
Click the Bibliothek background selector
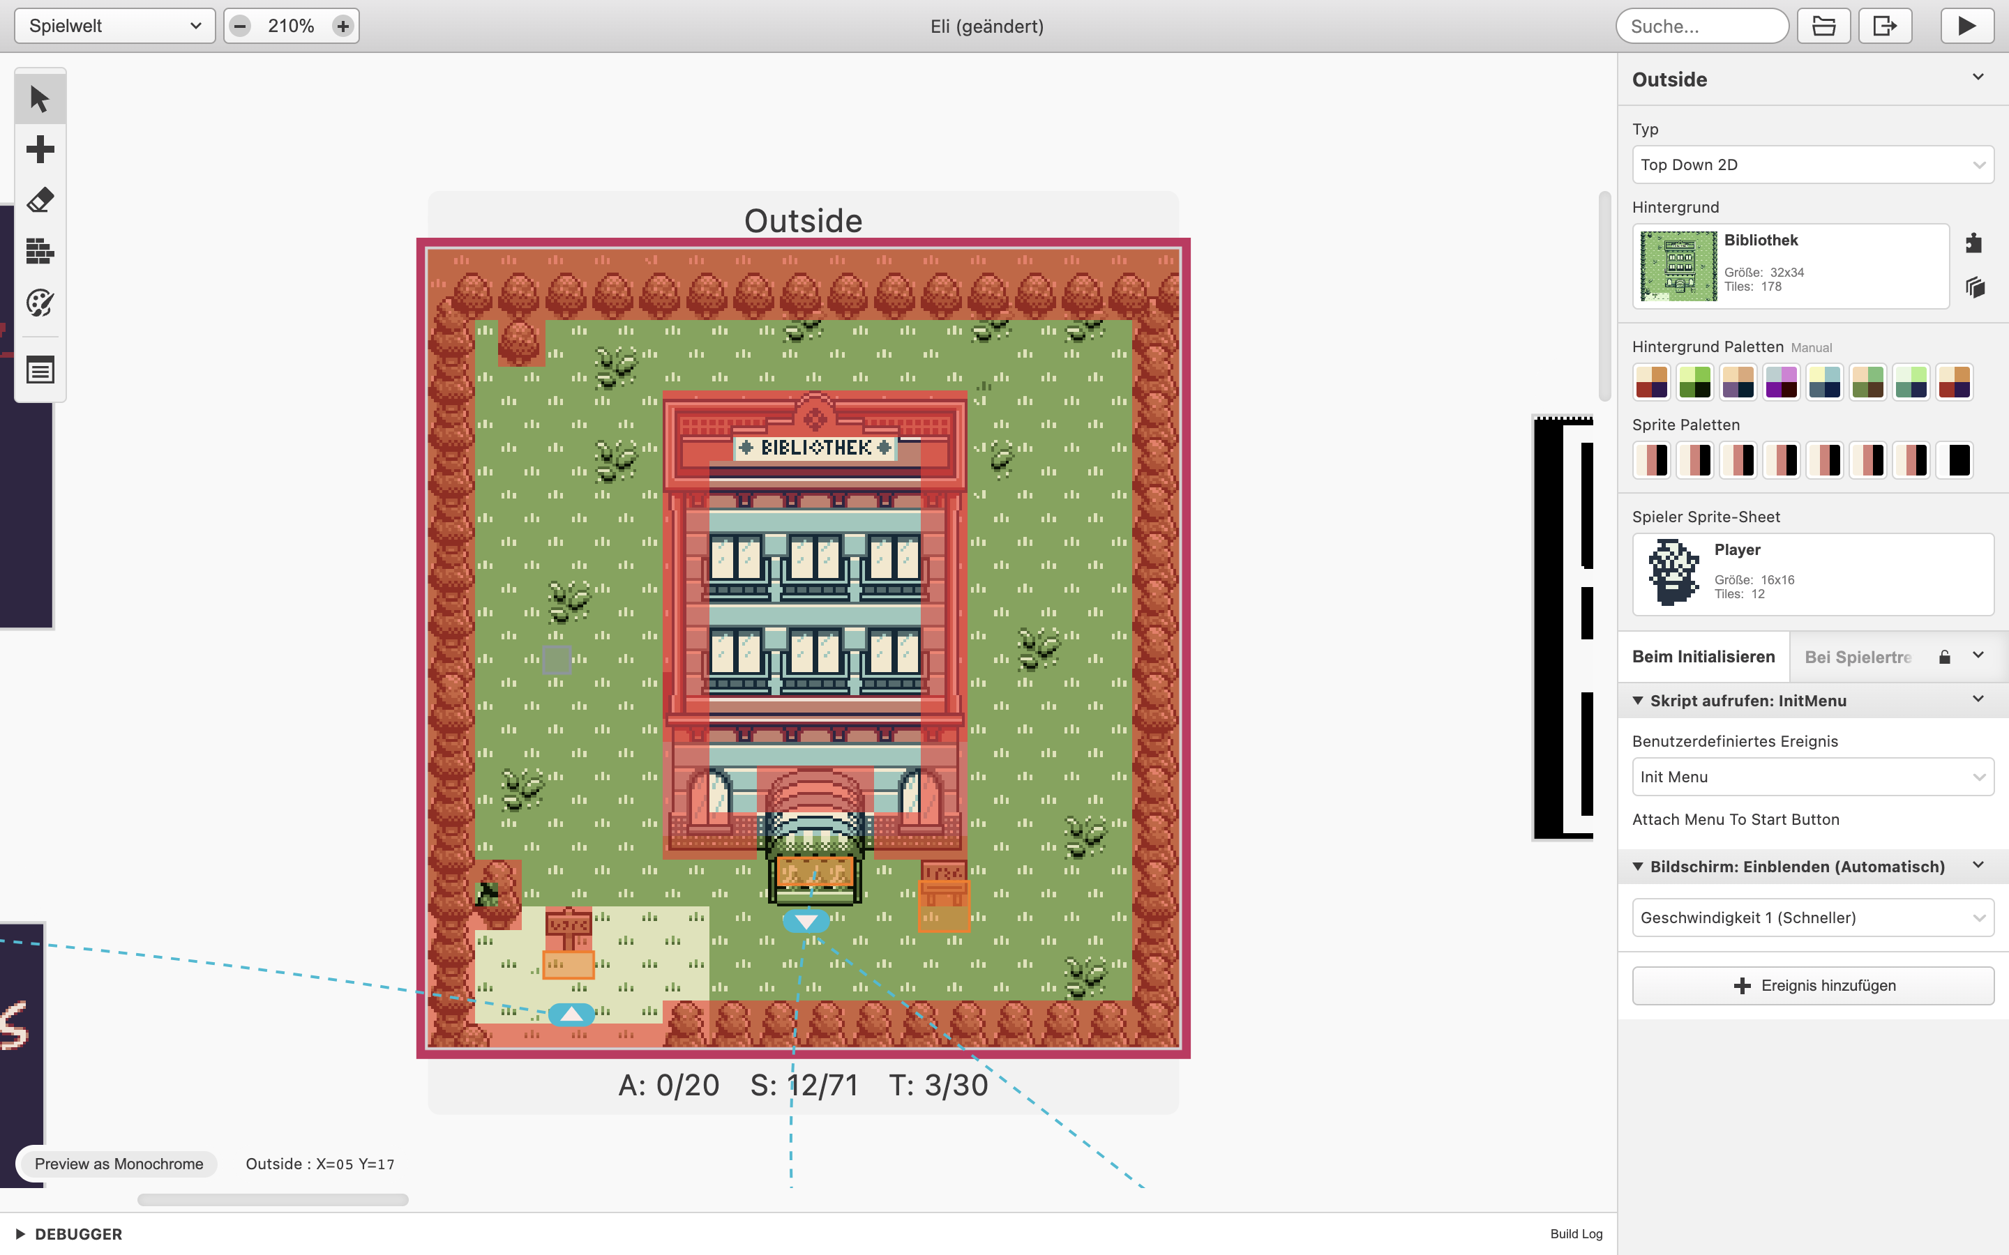point(1791,266)
